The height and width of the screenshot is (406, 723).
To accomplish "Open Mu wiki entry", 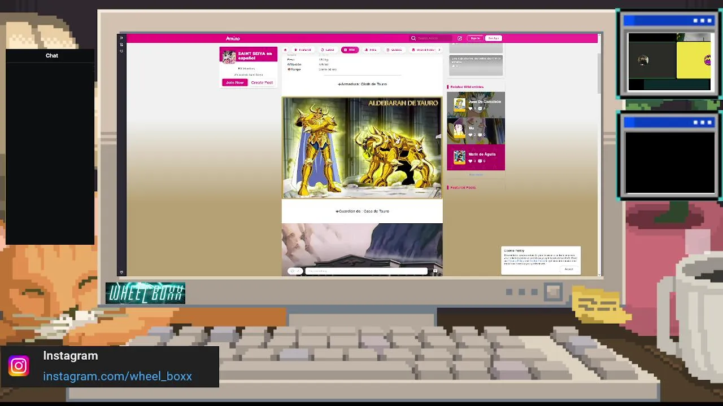I will point(476,131).
